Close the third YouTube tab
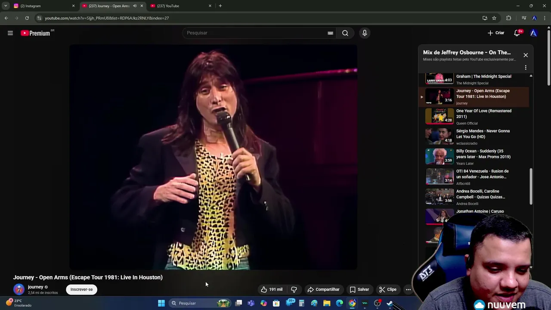 coord(210,6)
